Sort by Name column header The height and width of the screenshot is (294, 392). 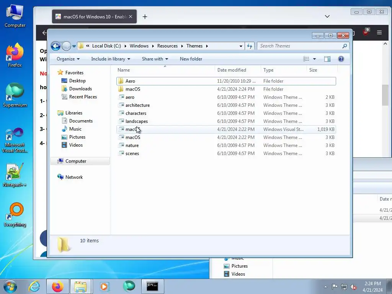coord(165,70)
